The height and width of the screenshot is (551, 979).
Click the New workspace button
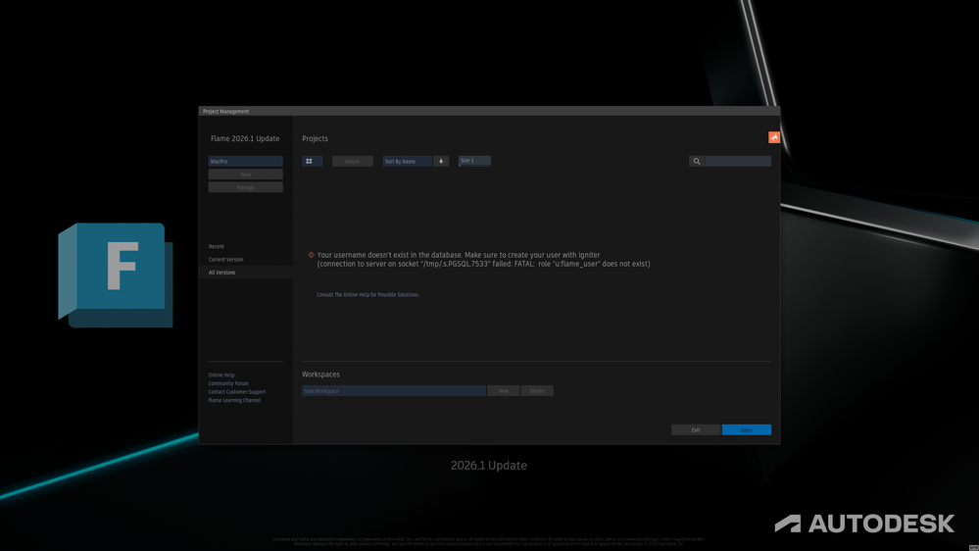pos(504,391)
